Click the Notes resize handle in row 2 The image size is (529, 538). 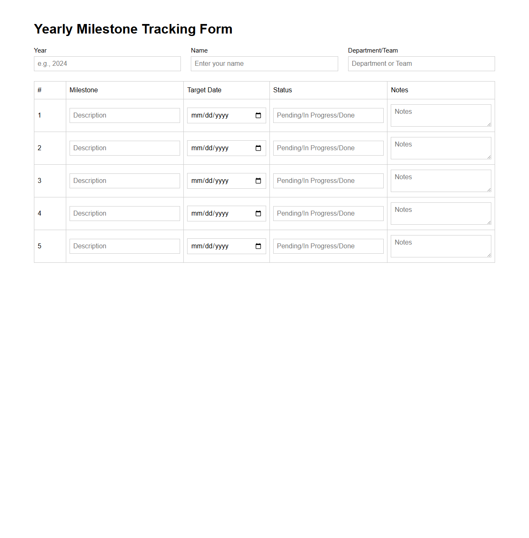(490, 158)
